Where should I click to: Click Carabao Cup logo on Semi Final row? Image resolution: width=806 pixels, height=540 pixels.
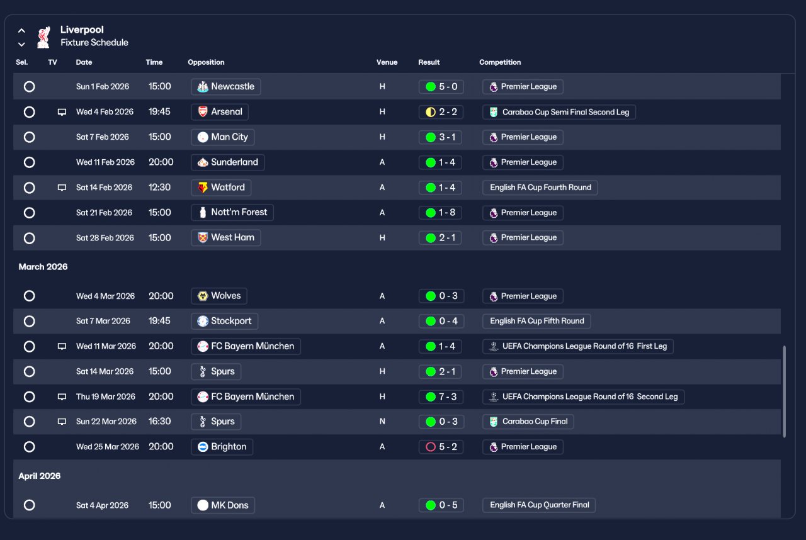tap(494, 112)
